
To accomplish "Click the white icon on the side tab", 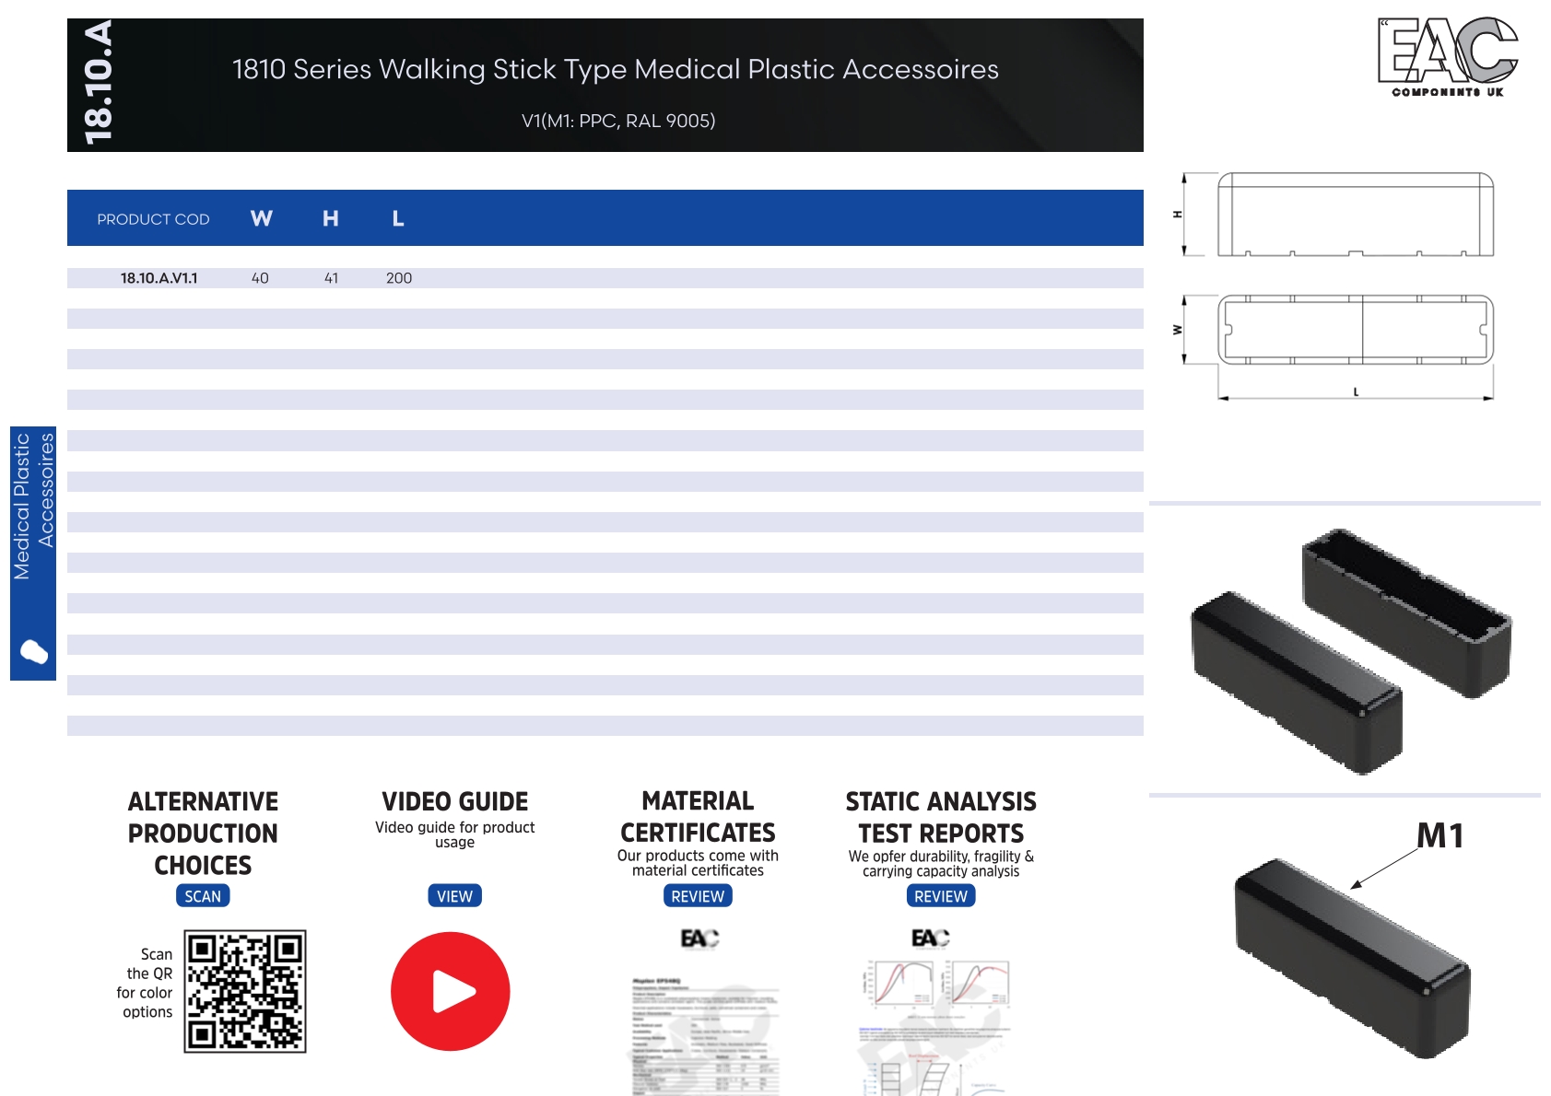I will coord(33,652).
